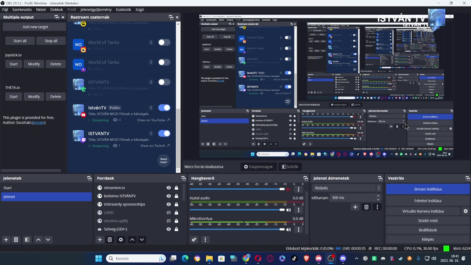Image resolution: width=471 pixels, height=265 pixels.
Task: Open the Fájl menu
Action: coord(5,10)
